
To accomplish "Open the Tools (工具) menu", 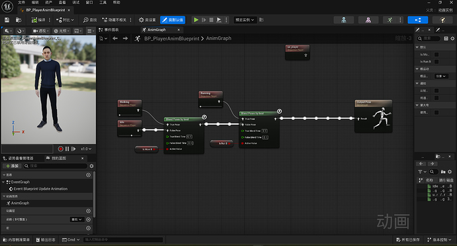I will coord(103,3).
